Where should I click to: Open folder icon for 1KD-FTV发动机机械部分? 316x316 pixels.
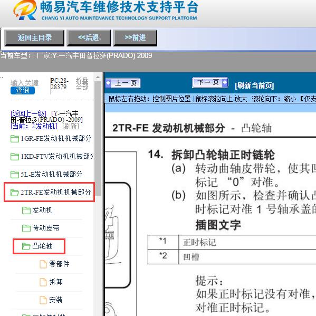15,157
